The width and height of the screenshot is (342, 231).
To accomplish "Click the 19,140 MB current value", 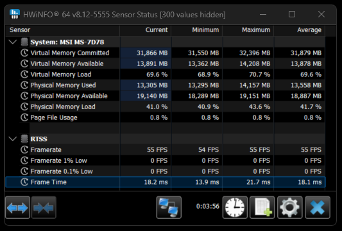I will (152, 96).
